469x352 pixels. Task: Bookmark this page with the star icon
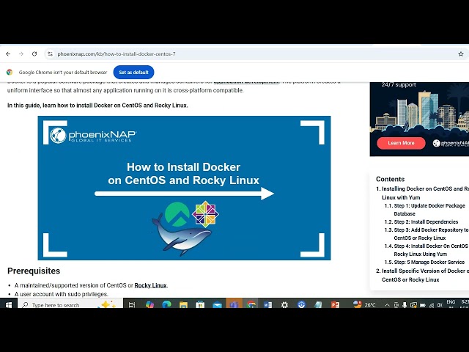tap(461, 54)
